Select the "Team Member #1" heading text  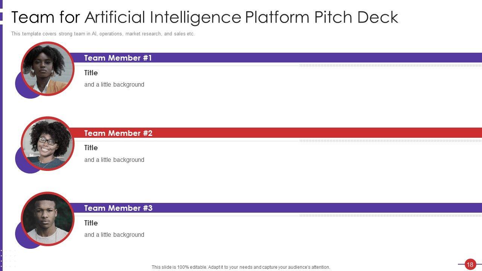pos(118,58)
